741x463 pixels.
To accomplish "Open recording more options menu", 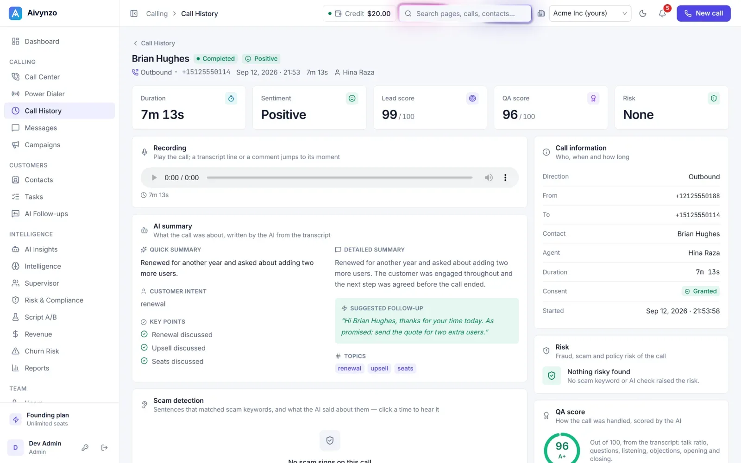I will point(505,177).
